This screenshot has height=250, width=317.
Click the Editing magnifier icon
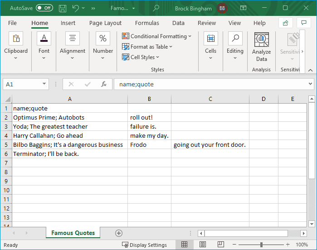click(x=235, y=38)
